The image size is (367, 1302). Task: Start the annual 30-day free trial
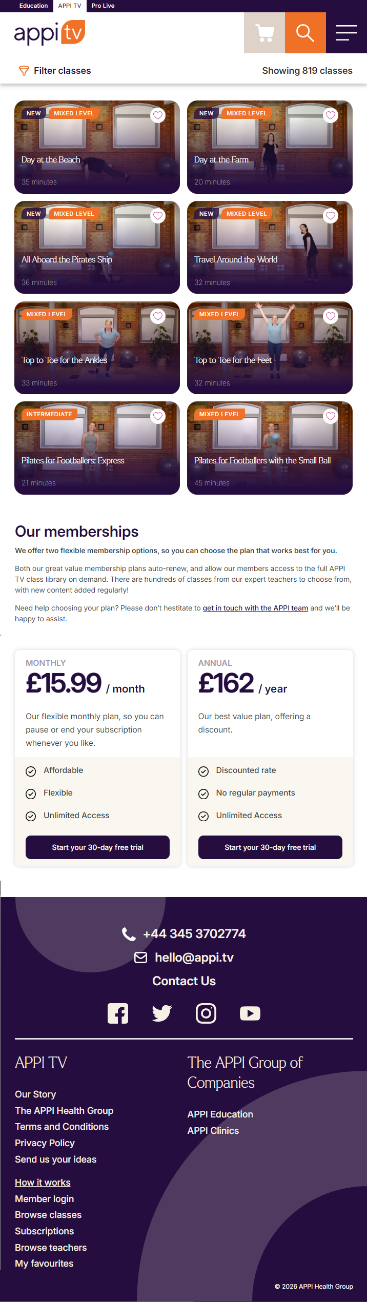click(x=270, y=847)
